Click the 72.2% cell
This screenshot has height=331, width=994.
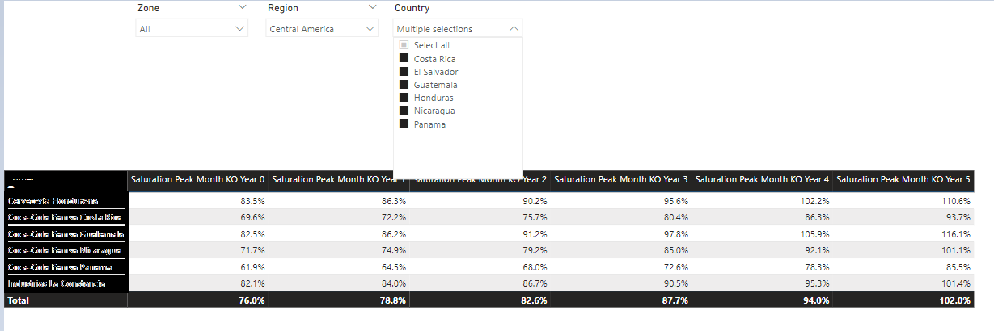pos(339,217)
